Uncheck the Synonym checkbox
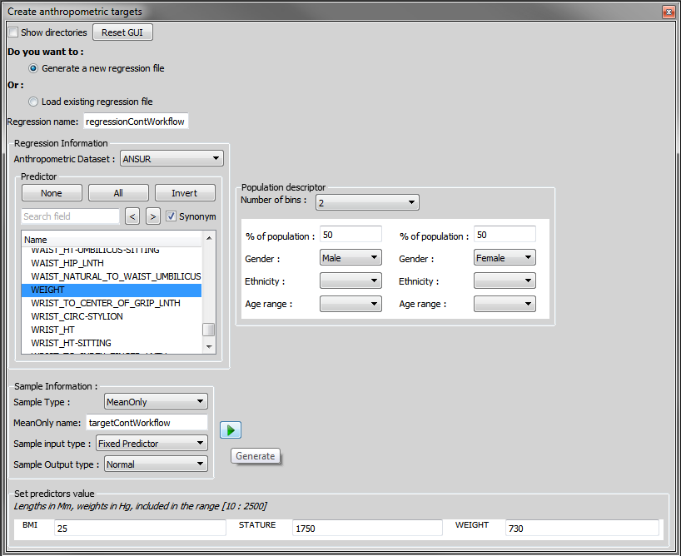Viewport: 681px width, 556px height. pyautogui.click(x=171, y=216)
